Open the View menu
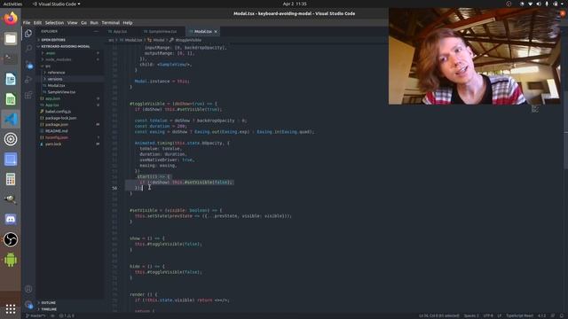This screenshot has width=568, height=319. click(73, 22)
